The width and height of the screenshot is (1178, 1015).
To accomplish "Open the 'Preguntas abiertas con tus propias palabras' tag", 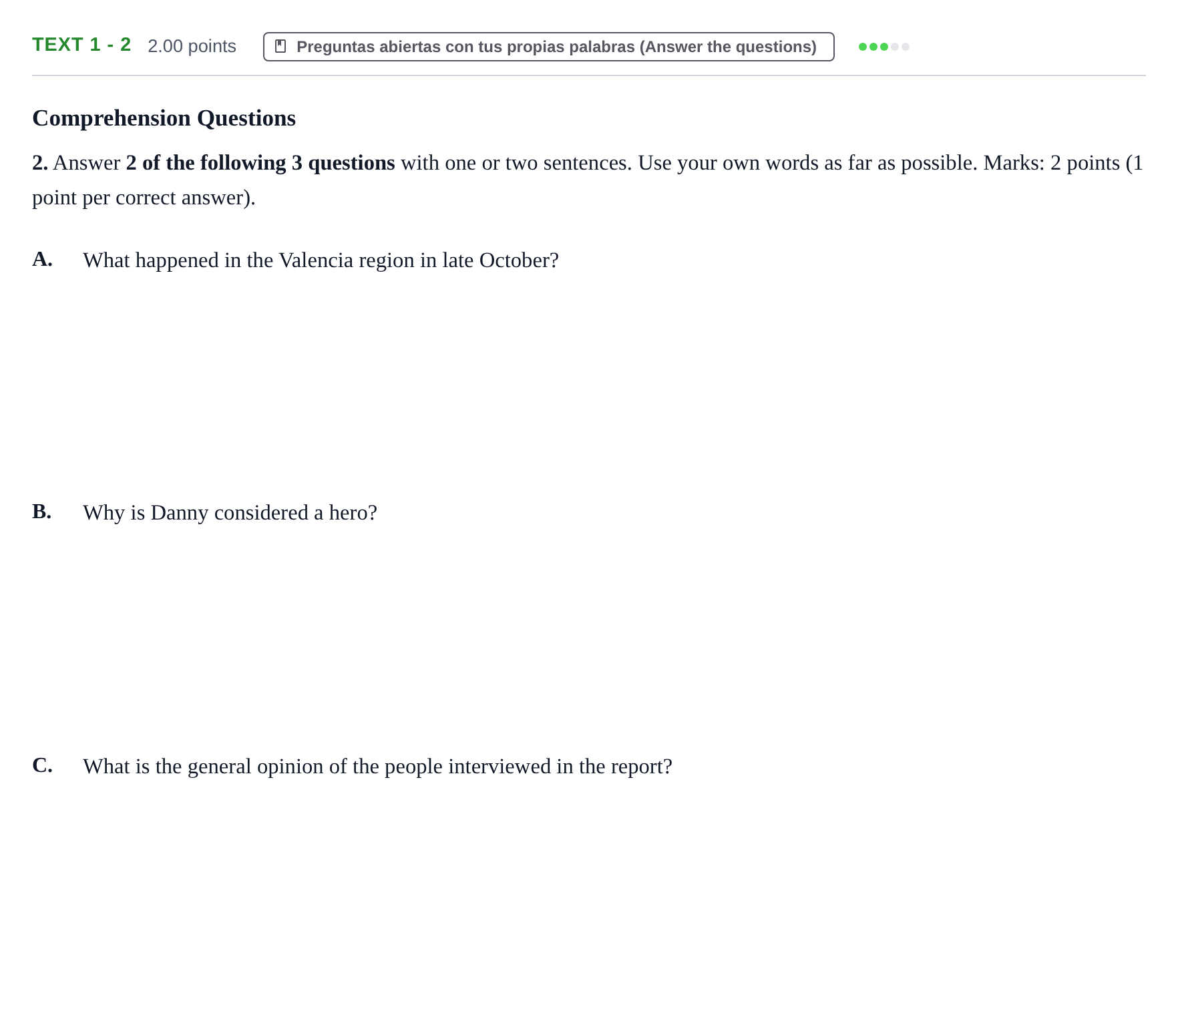I will point(549,47).
